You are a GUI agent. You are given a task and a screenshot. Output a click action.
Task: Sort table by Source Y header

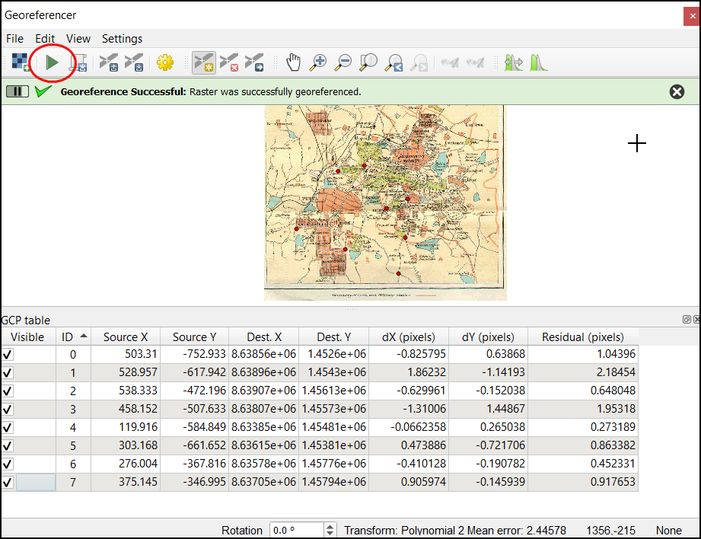pos(195,336)
